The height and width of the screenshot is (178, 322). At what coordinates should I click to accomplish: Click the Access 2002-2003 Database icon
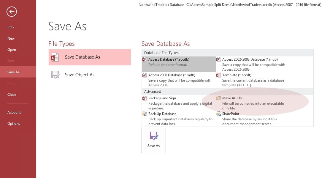pyautogui.click(x=218, y=59)
